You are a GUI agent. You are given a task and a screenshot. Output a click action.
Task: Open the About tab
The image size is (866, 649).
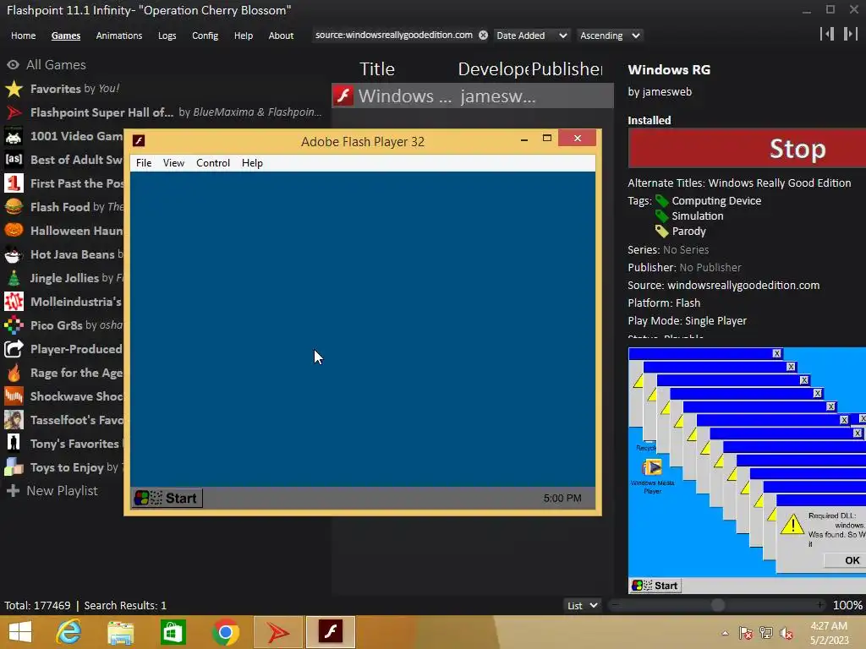click(281, 35)
